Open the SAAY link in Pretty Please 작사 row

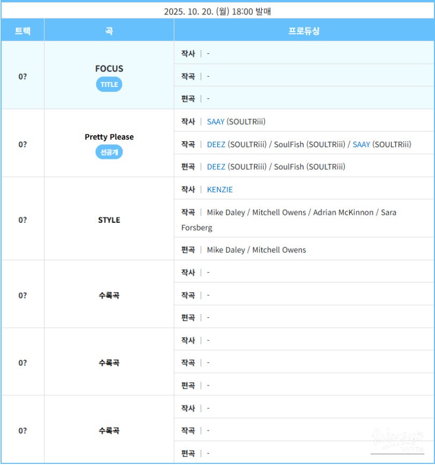[x=216, y=122]
